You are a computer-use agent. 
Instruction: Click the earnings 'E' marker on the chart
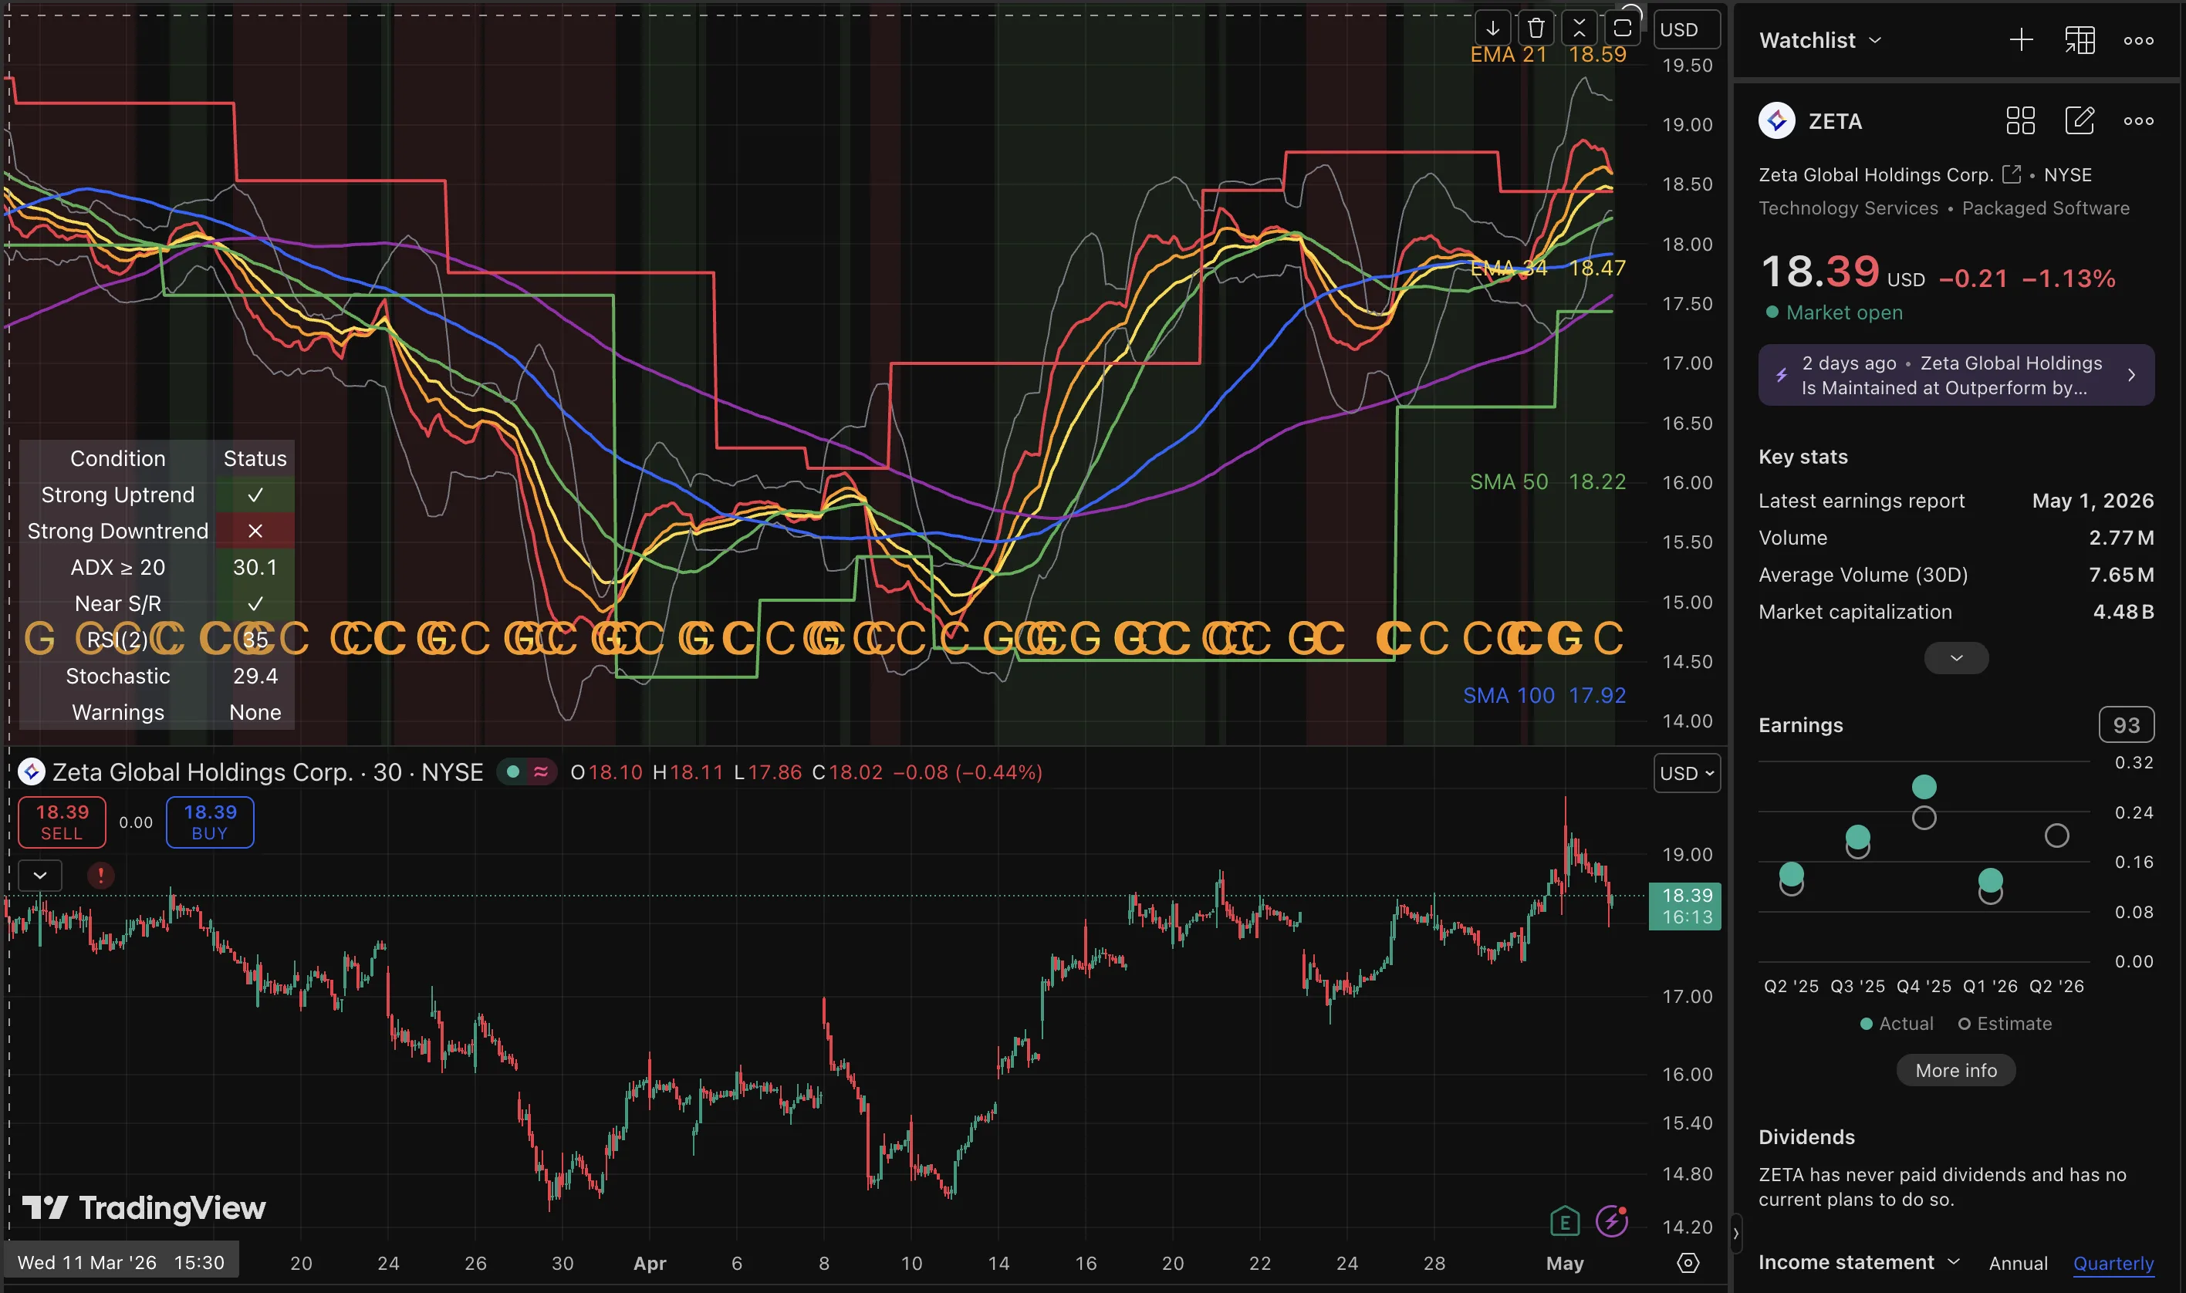tap(1565, 1221)
